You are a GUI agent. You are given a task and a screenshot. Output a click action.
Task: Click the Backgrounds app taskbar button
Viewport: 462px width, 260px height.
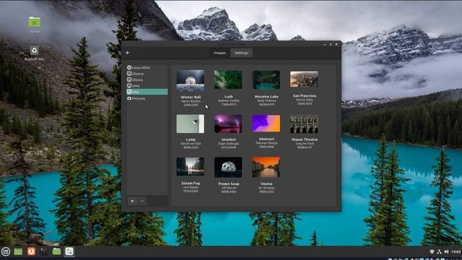pyautogui.click(x=69, y=251)
